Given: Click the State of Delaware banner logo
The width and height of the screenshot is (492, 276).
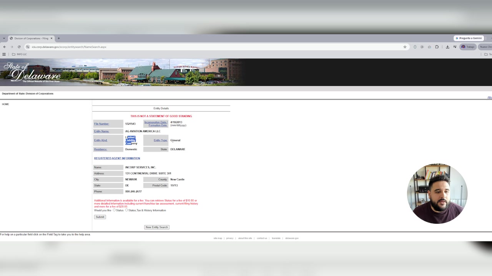Looking at the screenshot, I should point(32,72).
